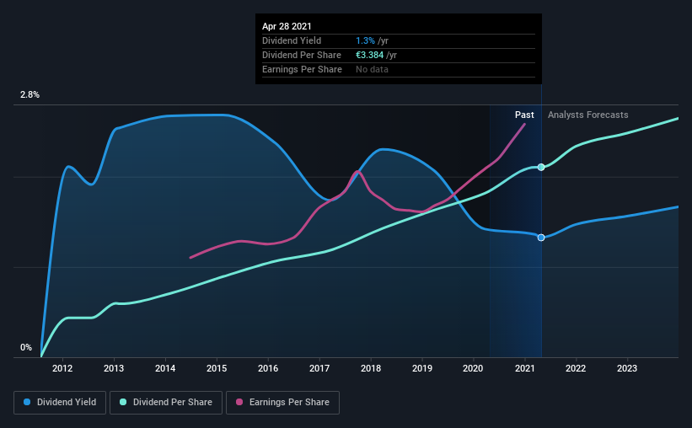This screenshot has width=692, height=428.
Task: Click the 'No data' earnings value
Action: [x=372, y=69]
